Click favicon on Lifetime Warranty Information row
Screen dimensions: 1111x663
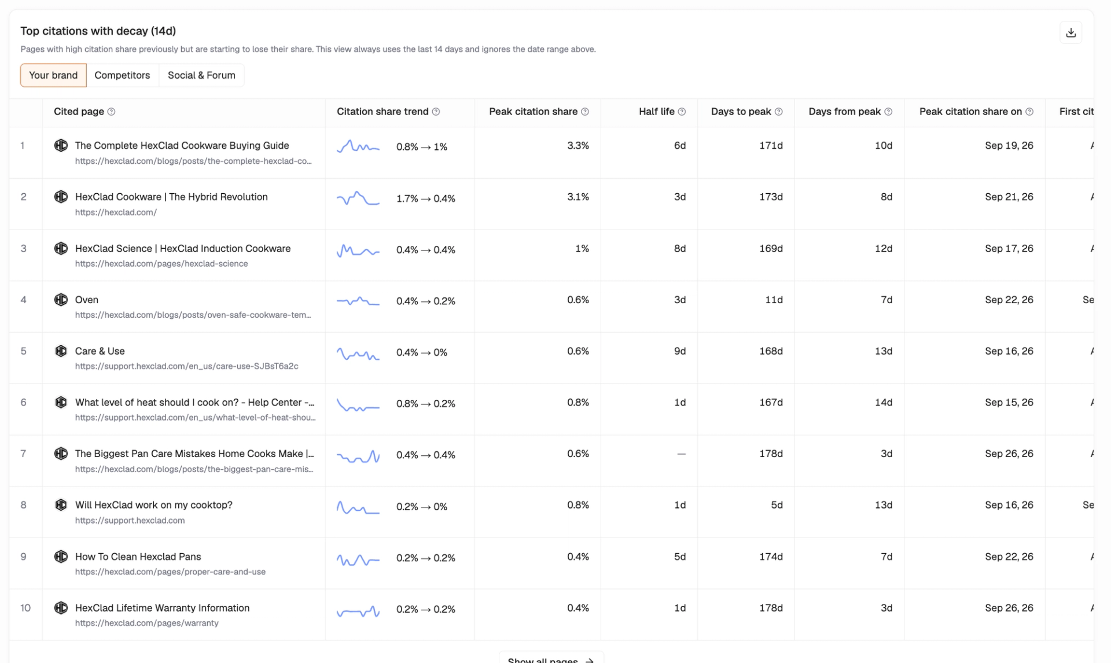click(61, 607)
